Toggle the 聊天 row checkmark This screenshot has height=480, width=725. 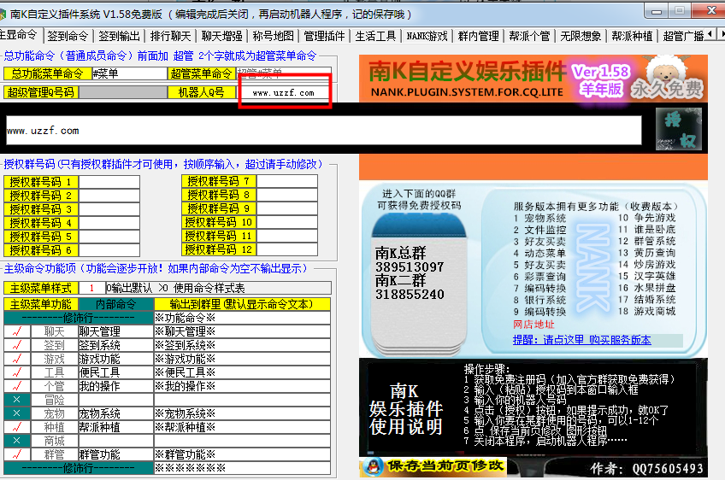point(17,331)
